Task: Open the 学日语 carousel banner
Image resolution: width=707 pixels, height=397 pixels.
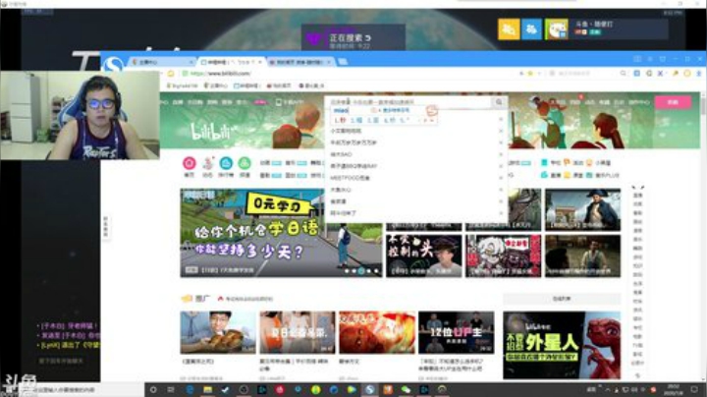Action: (281, 233)
